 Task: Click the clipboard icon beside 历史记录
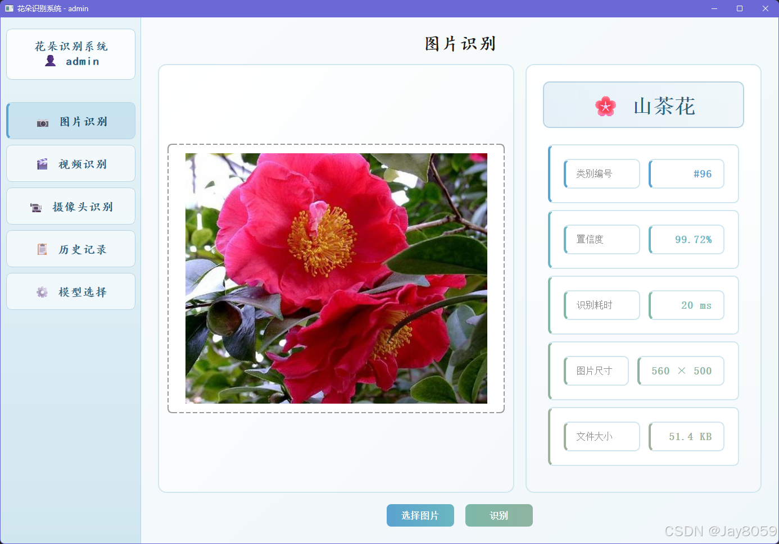click(x=42, y=249)
